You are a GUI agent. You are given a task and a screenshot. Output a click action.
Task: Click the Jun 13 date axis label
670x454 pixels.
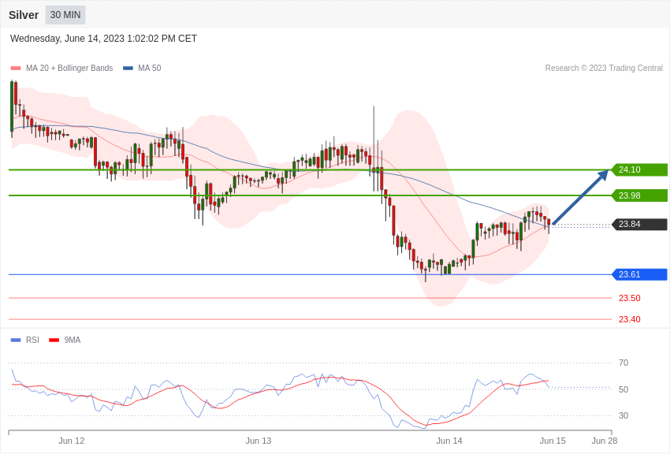[259, 441]
